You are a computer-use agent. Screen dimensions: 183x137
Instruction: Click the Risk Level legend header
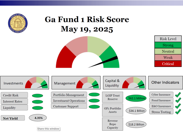[x=168, y=39]
